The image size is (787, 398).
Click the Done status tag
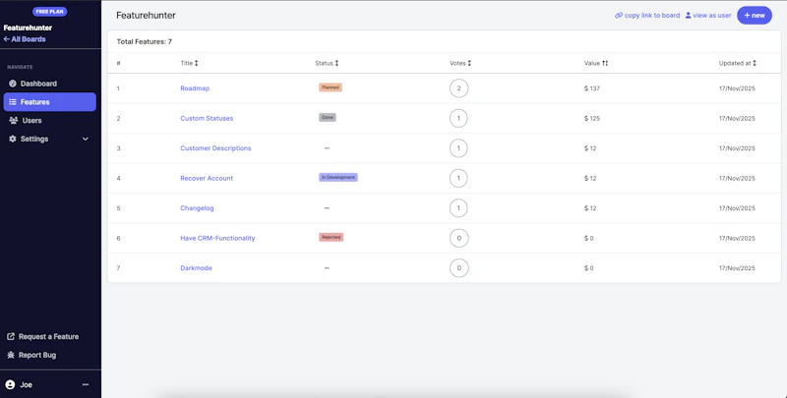pos(328,117)
